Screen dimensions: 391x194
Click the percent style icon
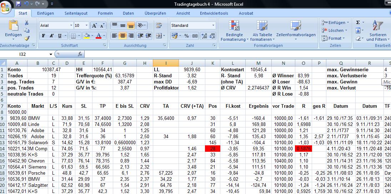[x=186, y=36]
